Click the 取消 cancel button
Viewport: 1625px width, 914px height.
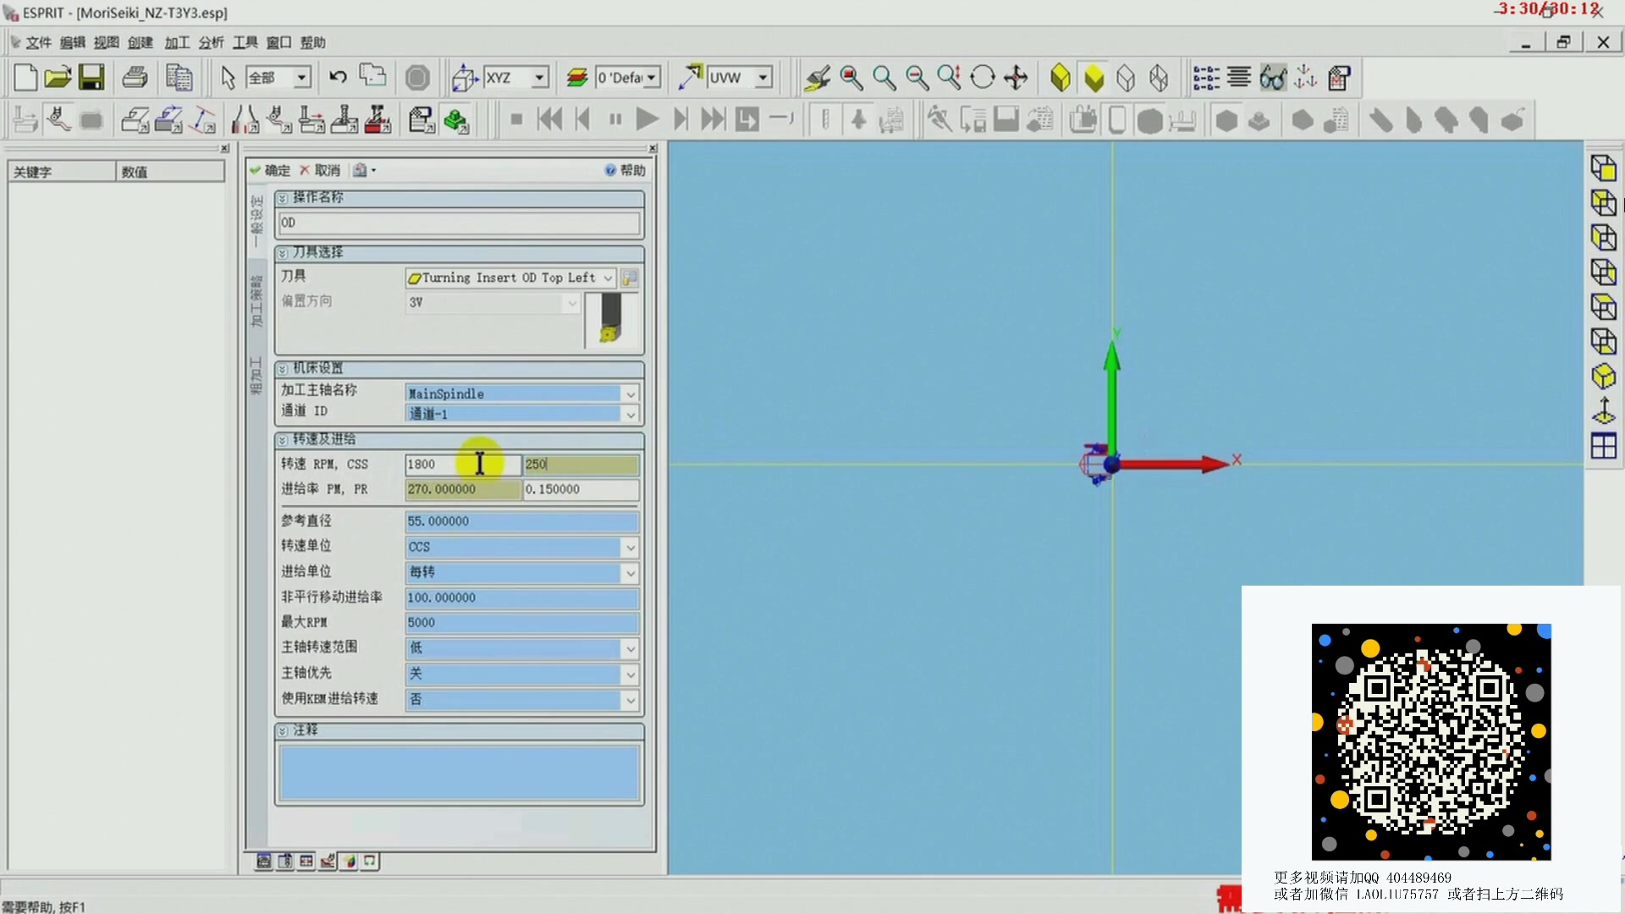pyautogui.click(x=320, y=170)
